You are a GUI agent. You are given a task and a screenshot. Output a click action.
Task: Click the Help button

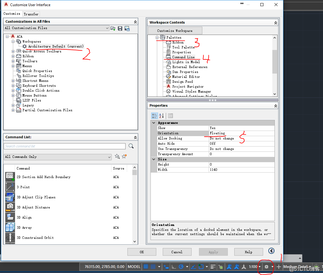pyautogui.click(x=248, y=252)
